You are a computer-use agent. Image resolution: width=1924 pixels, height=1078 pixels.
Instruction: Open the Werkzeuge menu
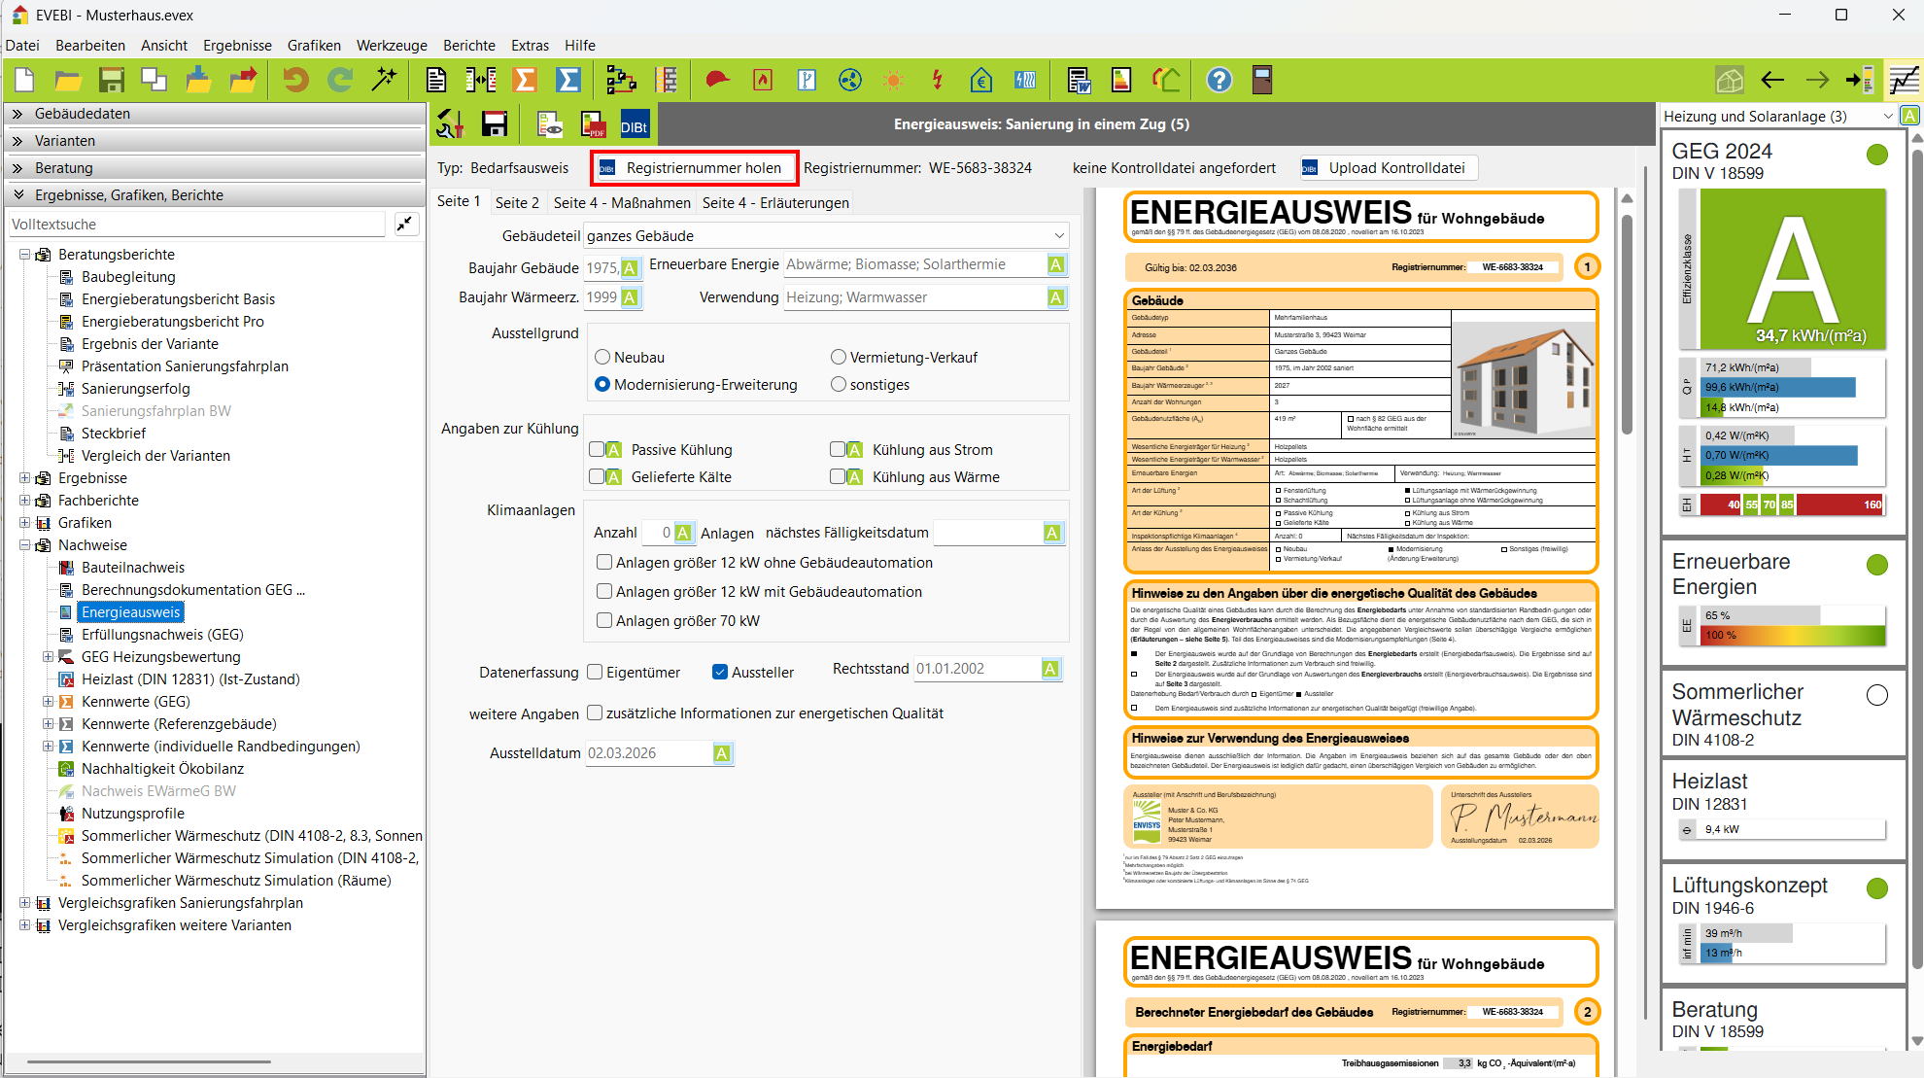tap(392, 45)
